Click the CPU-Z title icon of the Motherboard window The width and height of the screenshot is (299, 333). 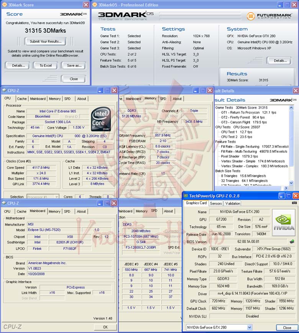point(4,203)
